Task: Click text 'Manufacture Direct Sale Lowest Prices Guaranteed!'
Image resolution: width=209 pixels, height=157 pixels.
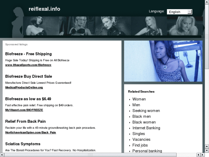Action: coord(38,83)
